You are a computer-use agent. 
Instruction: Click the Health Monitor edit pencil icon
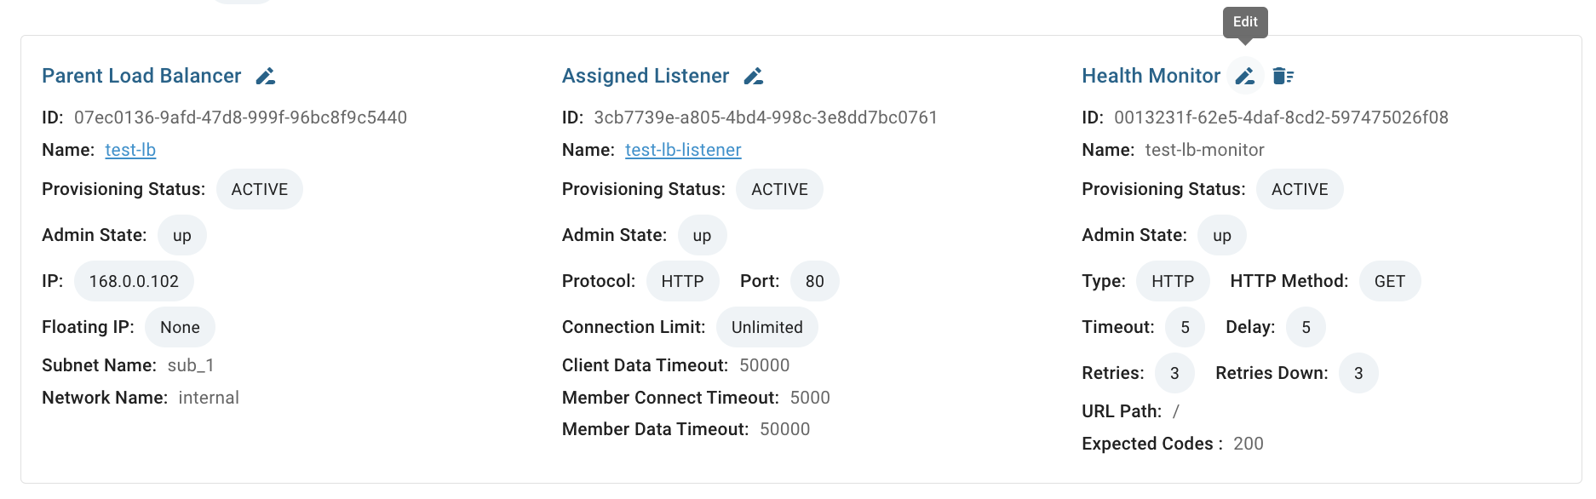1245,77
